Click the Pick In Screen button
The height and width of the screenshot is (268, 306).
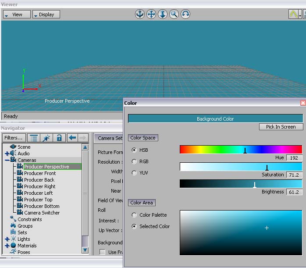pos(281,127)
